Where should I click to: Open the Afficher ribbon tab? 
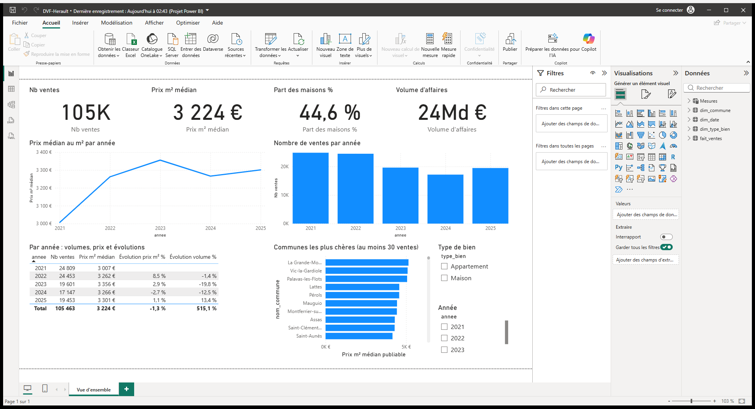[154, 23]
